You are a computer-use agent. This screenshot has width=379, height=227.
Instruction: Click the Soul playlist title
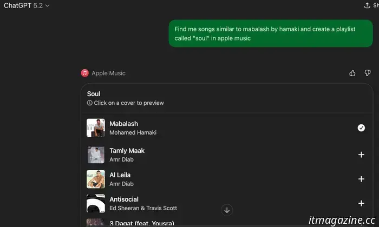click(94, 94)
